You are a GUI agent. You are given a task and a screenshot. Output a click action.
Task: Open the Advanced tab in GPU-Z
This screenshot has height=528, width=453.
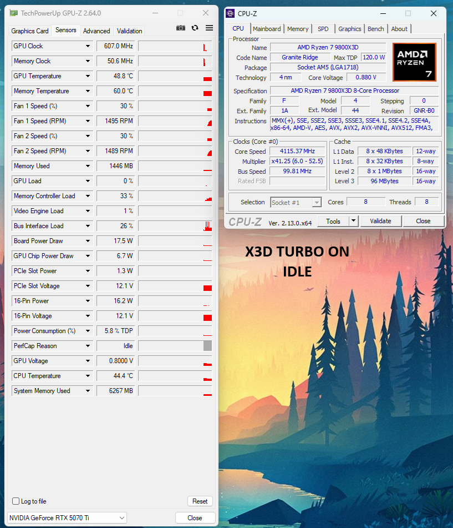pos(96,31)
